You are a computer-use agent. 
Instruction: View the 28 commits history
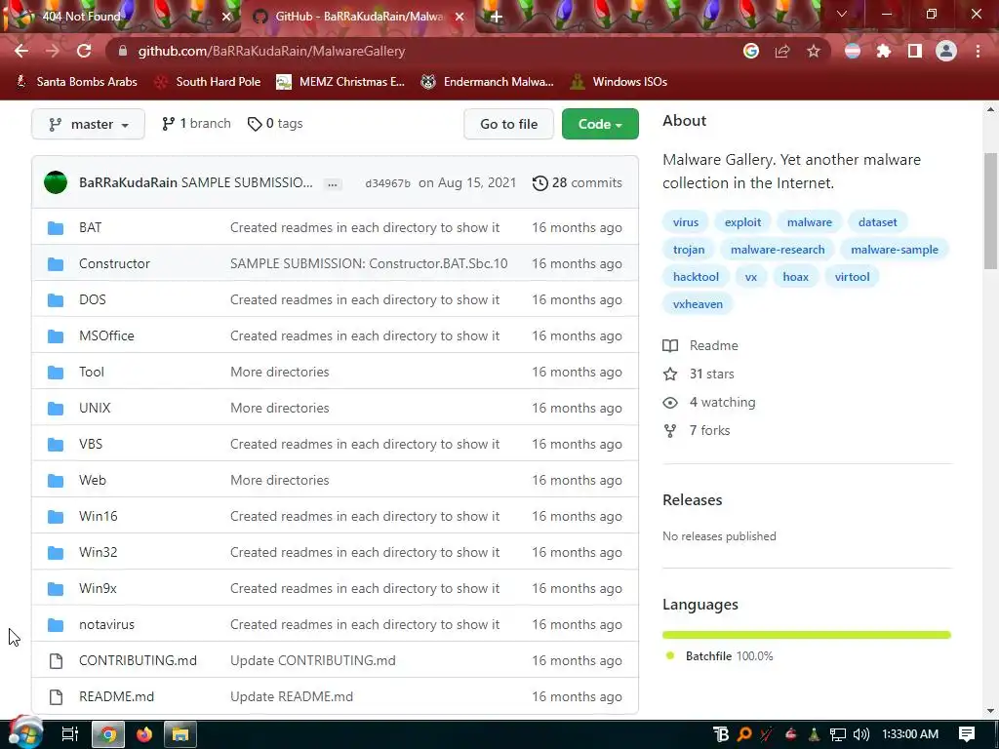click(578, 182)
